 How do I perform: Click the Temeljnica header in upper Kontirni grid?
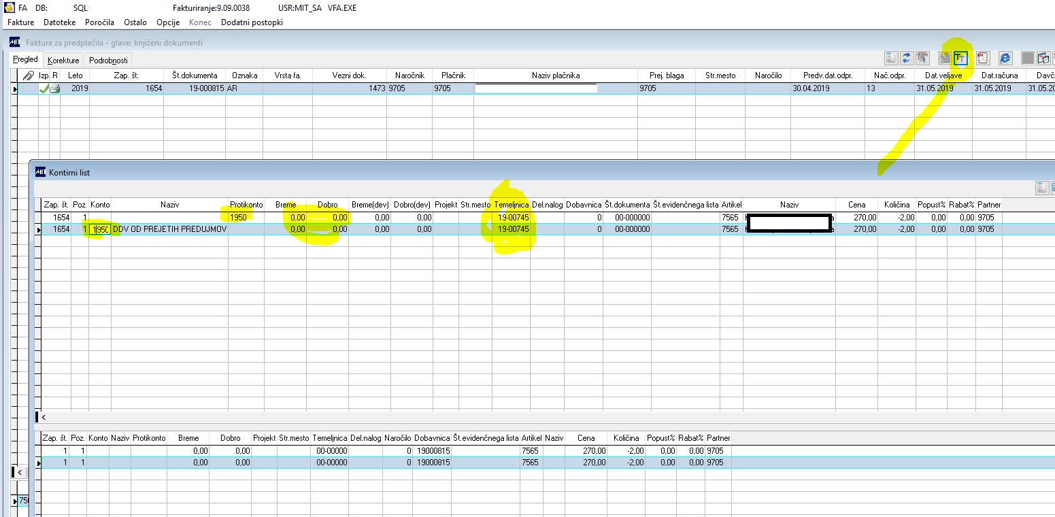pos(512,205)
